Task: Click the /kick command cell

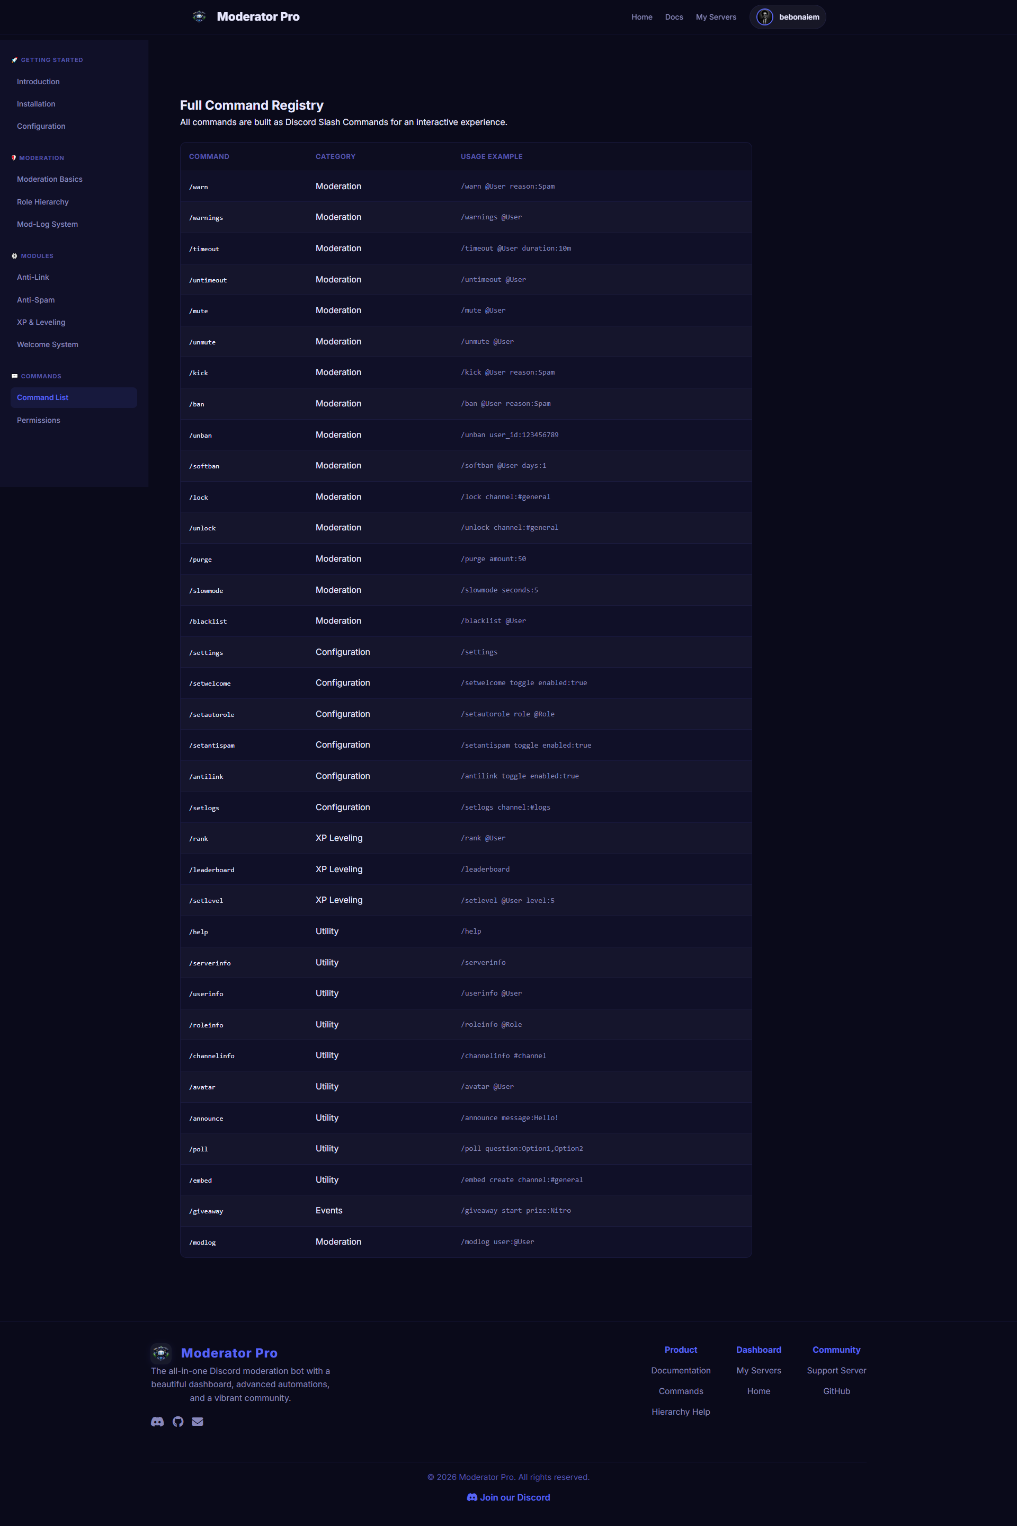Action: pyautogui.click(x=199, y=373)
